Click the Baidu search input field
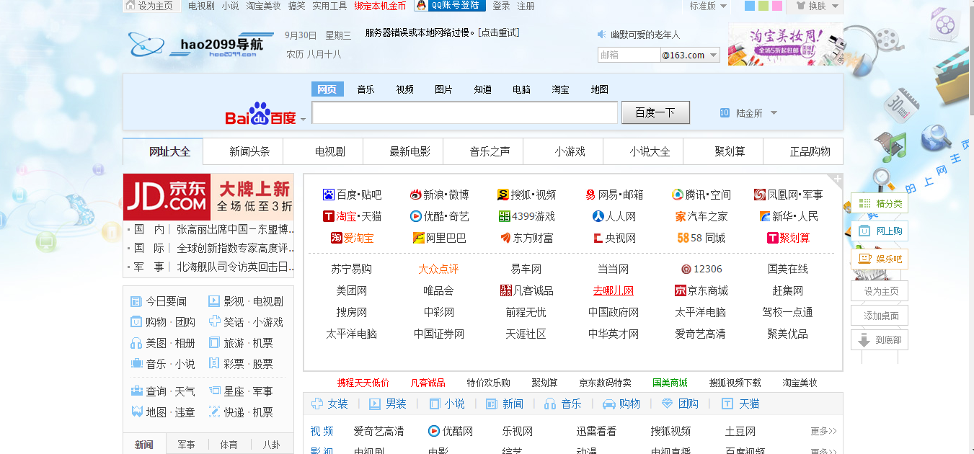The width and height of the screenshot is (974, 454). point(465,112)
